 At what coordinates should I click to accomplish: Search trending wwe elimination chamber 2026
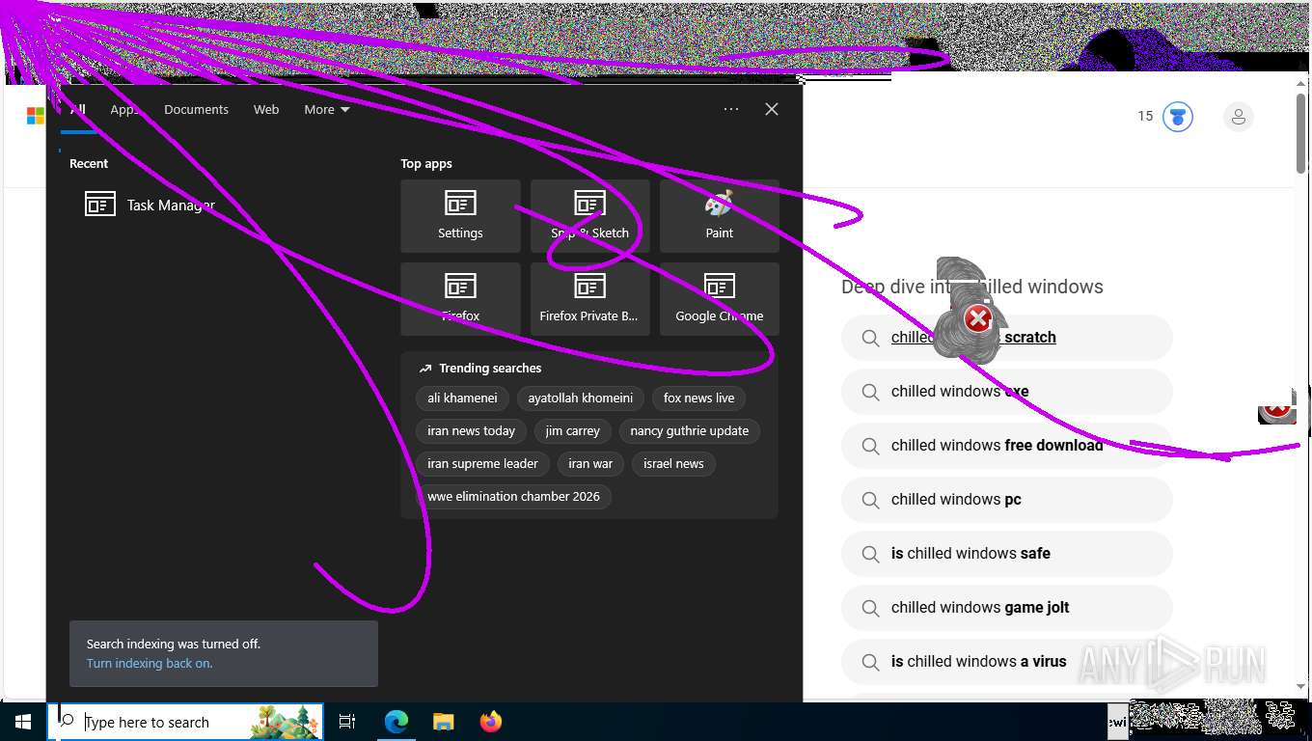pos(513,497)
